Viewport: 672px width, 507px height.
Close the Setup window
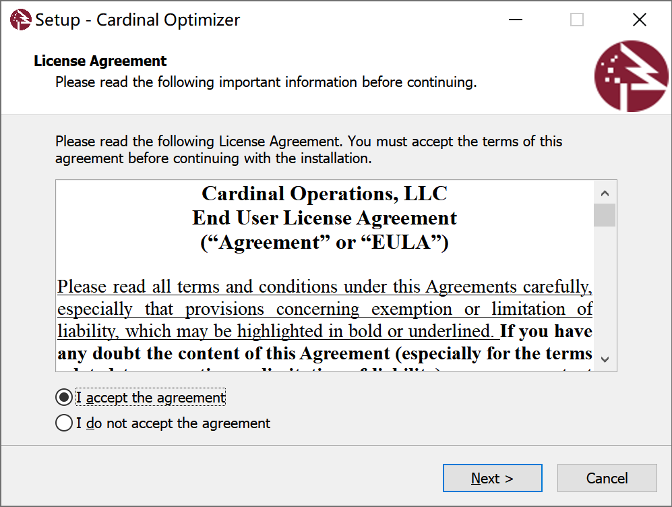point(640,20)
